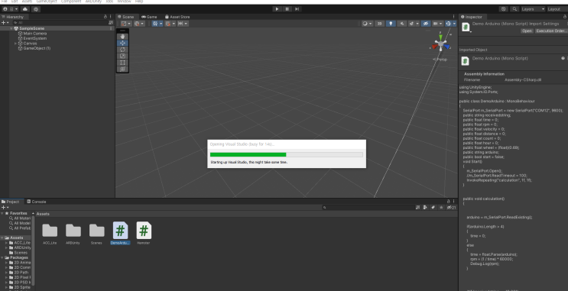The width and height of the screenshot is (568, 291).
Task: Toggle grid snapping in scene toolbar
Action: [x=168, y=24]
